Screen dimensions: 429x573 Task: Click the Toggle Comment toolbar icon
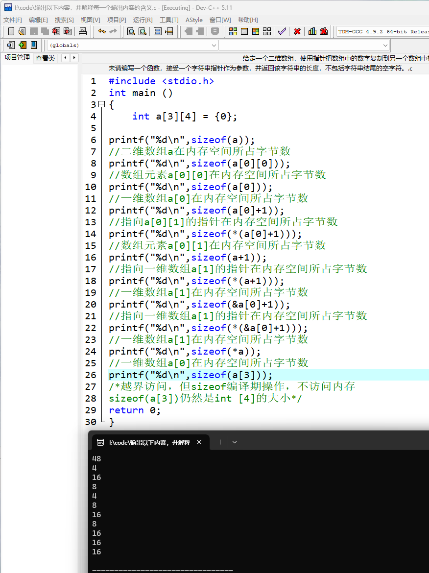pyautogui.click(x=215, y=31)
